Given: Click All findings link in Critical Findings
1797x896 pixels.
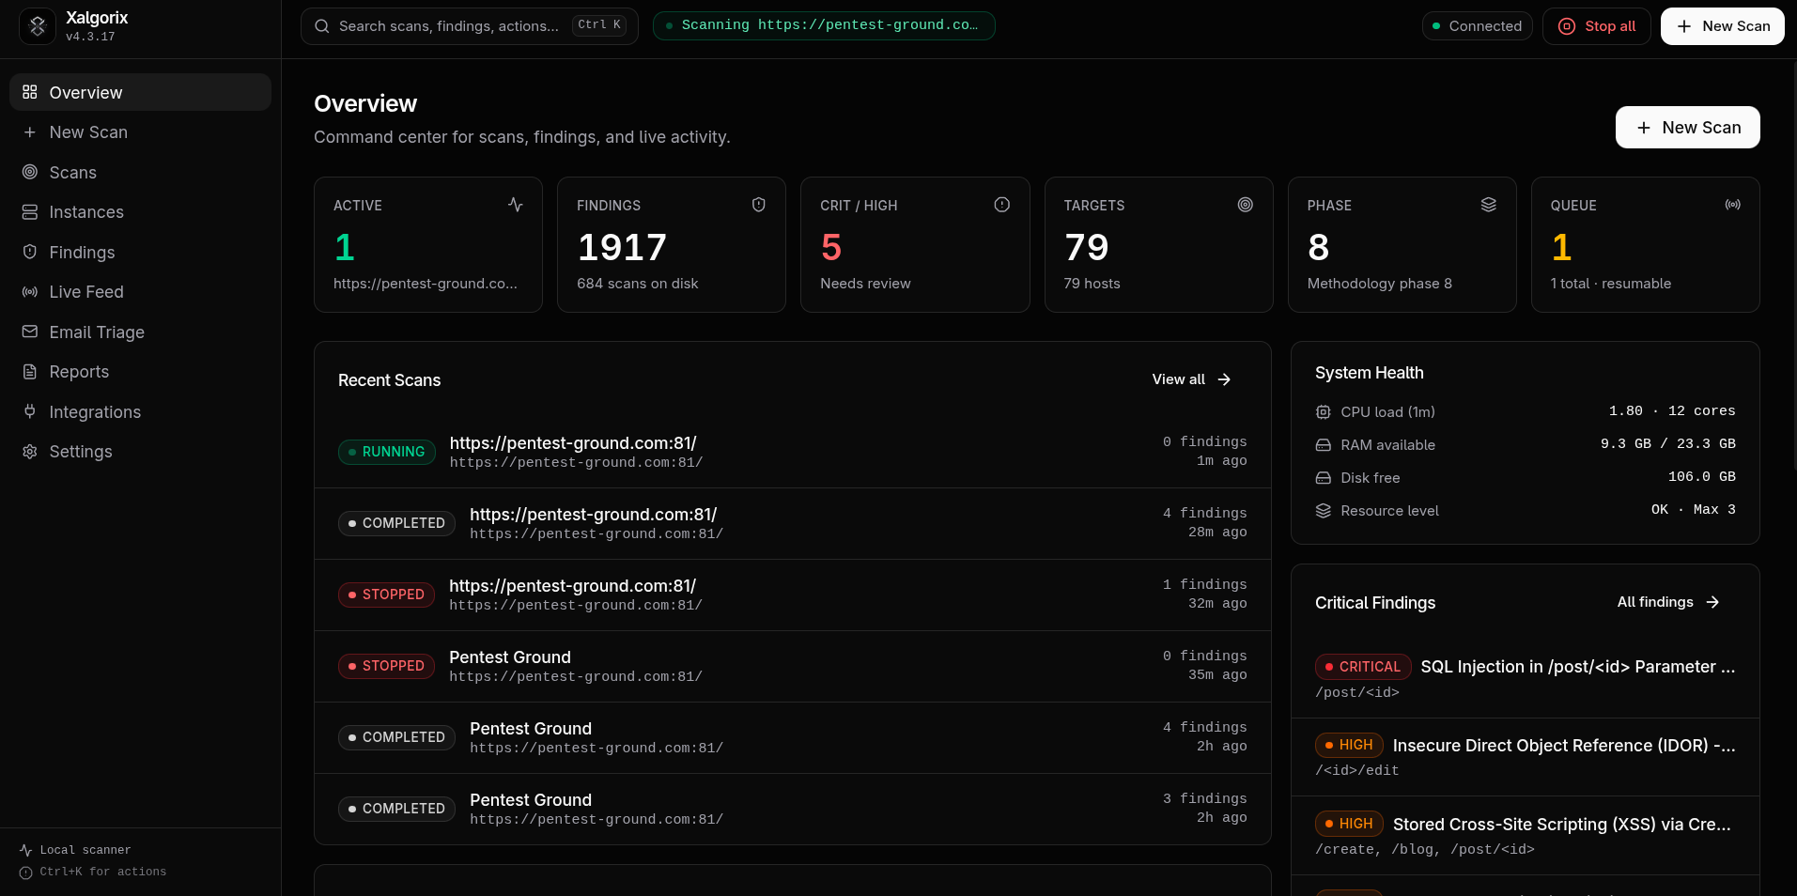Looking at the screenshot, I should [x=1668, y=602].
